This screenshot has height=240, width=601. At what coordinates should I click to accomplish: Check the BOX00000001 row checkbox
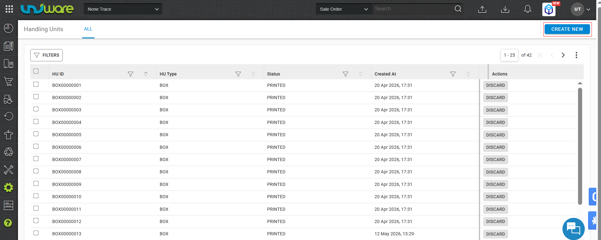click(x=36, y=84)
